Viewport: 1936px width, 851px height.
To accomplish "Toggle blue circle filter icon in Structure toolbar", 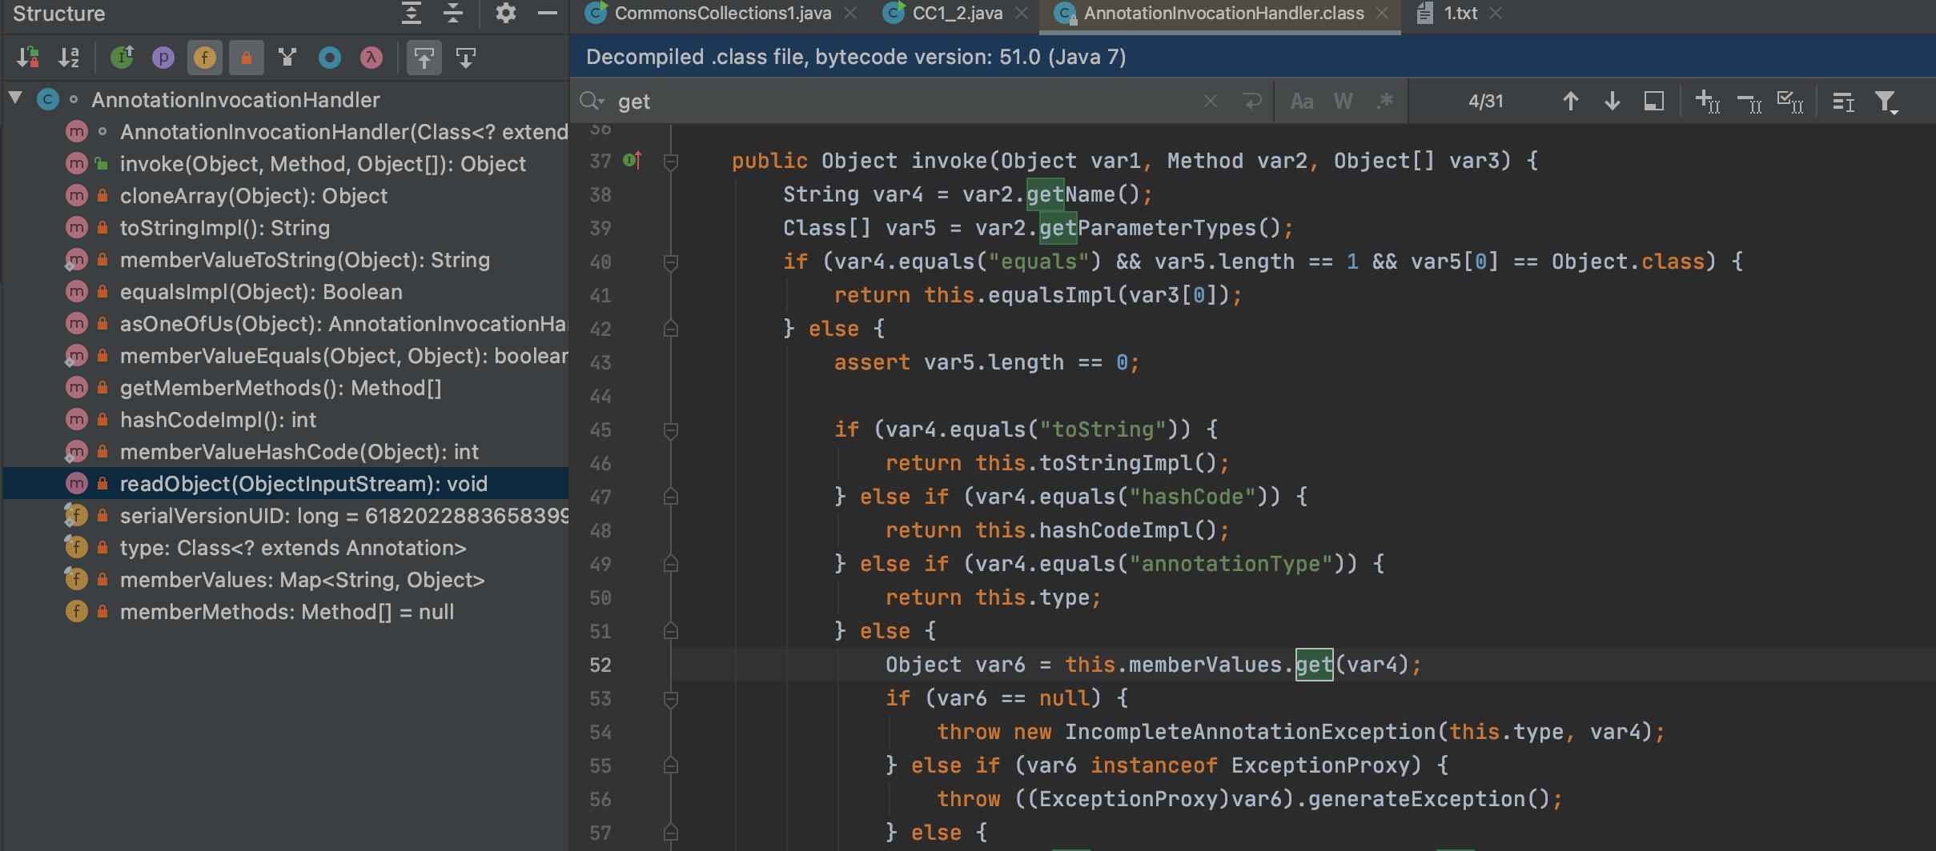I will [330, 58].
